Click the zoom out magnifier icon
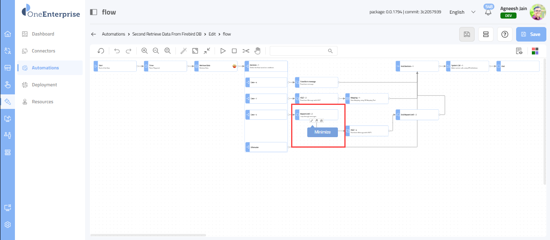 point(156,51)
